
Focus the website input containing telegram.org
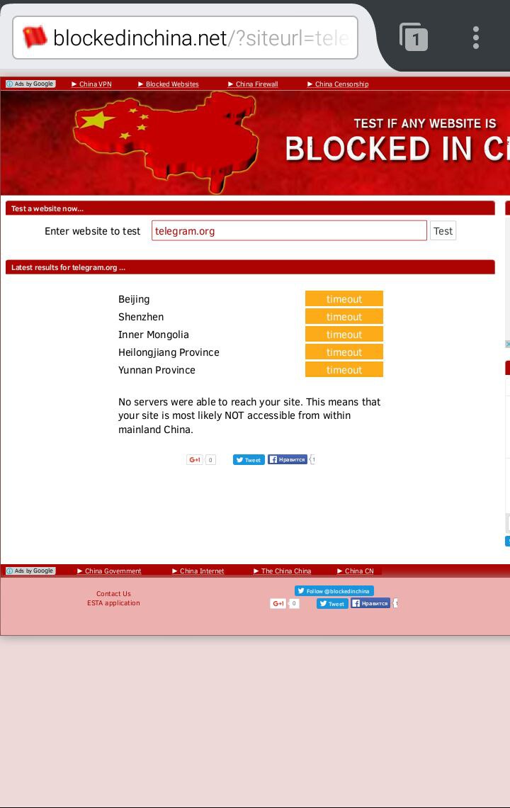click(x=289, y=231)
